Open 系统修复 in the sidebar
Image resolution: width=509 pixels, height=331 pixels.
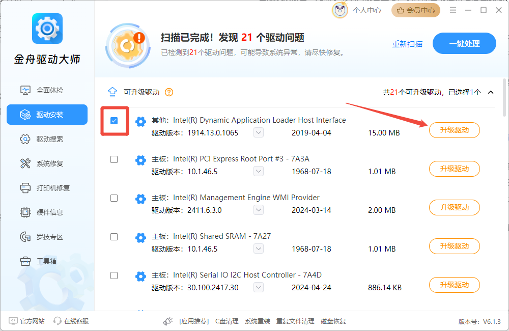click(47, 163)
